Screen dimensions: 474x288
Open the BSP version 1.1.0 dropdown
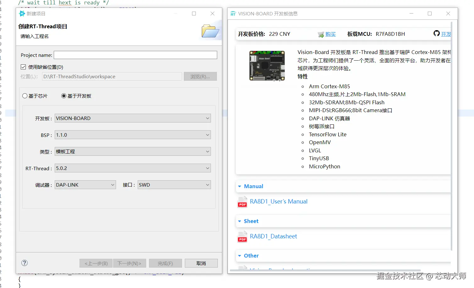click(133, 135)
